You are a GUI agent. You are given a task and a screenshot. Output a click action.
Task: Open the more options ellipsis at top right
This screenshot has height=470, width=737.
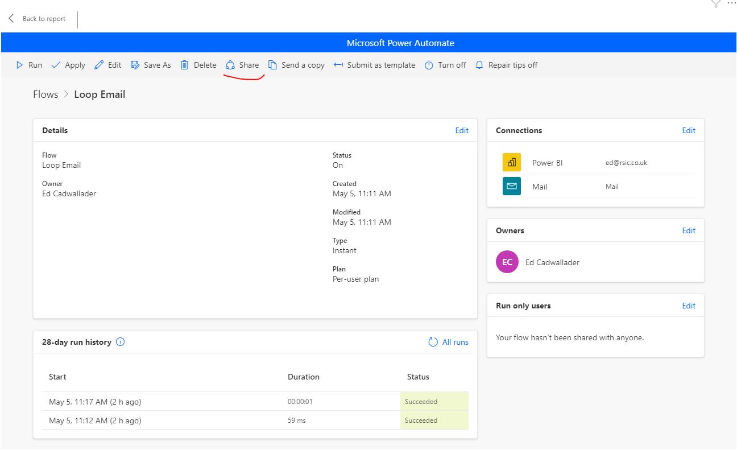point(731,3)
